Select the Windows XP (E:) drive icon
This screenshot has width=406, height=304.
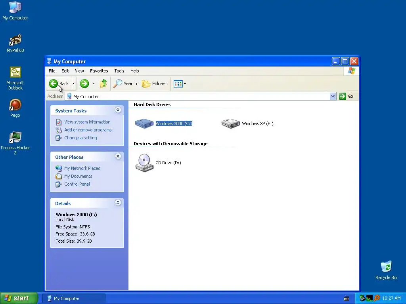231,123
